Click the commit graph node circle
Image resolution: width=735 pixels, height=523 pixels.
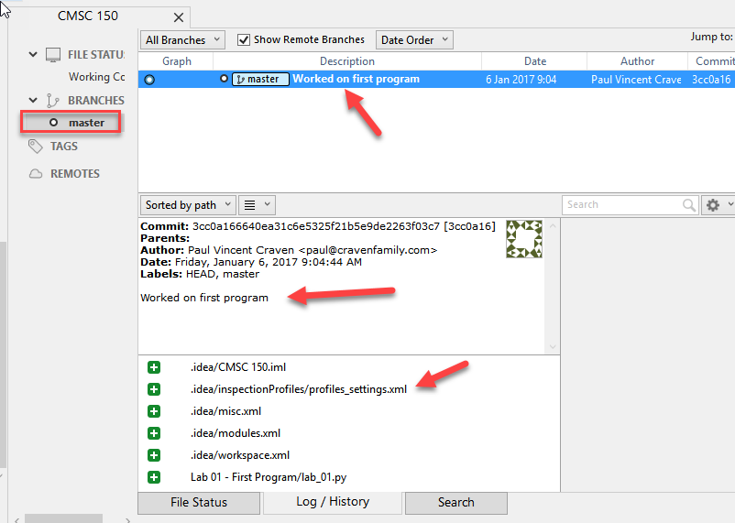coord(149,80)
